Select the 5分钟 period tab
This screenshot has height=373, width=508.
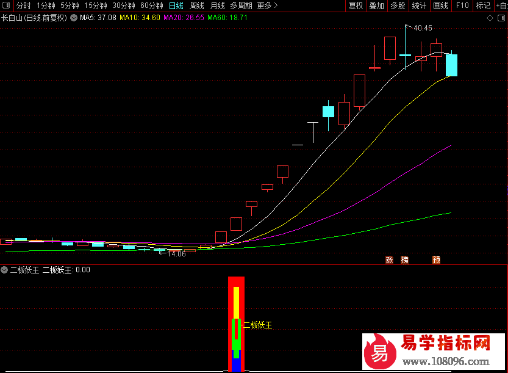tap(70, 5)
